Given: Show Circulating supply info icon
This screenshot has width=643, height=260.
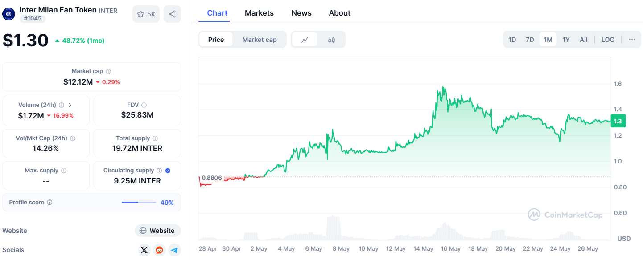Looking at the screenshot, I should point(159,171).
